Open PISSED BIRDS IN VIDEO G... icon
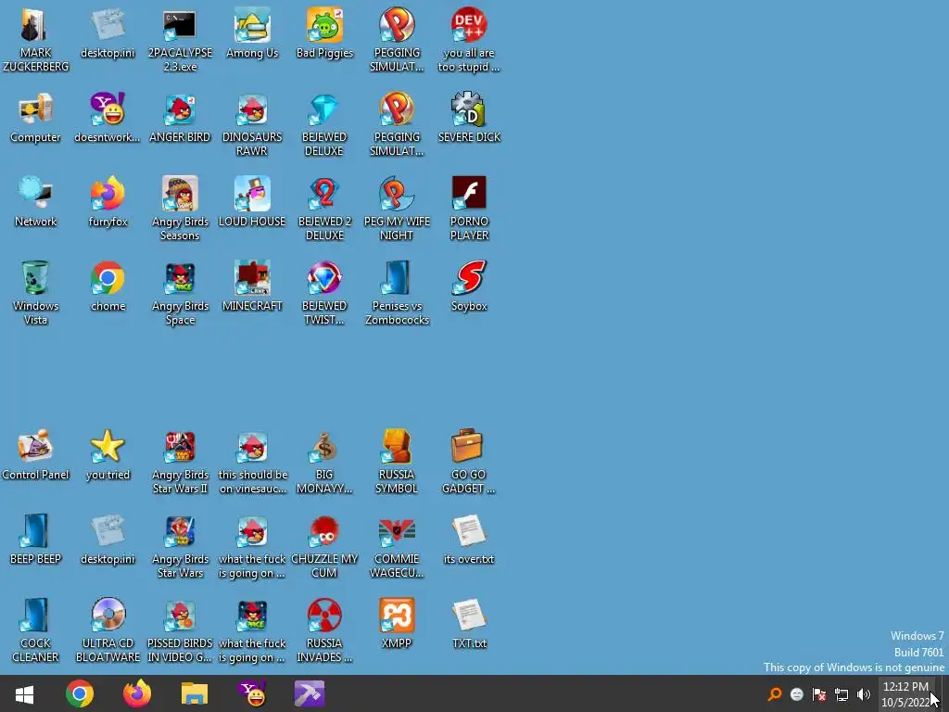949x712 pixels. pos(180,616)
